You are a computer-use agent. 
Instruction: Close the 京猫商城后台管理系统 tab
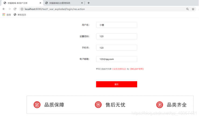click(82, 3)
